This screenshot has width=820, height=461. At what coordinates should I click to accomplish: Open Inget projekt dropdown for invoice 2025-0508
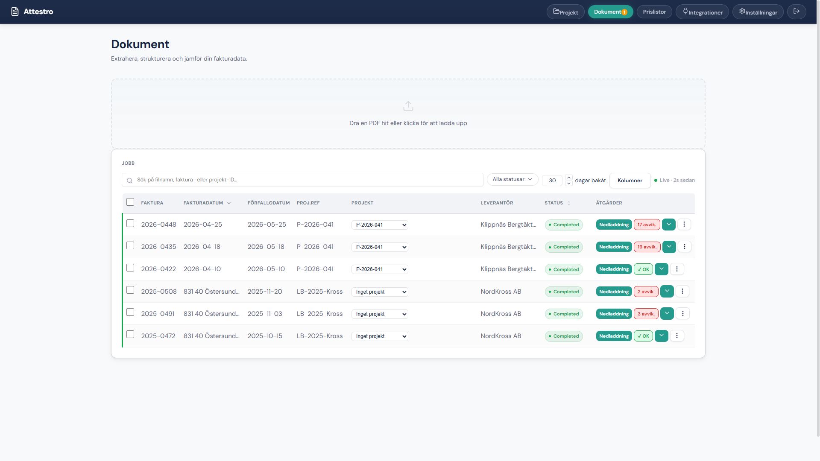(x=379, y=292)
